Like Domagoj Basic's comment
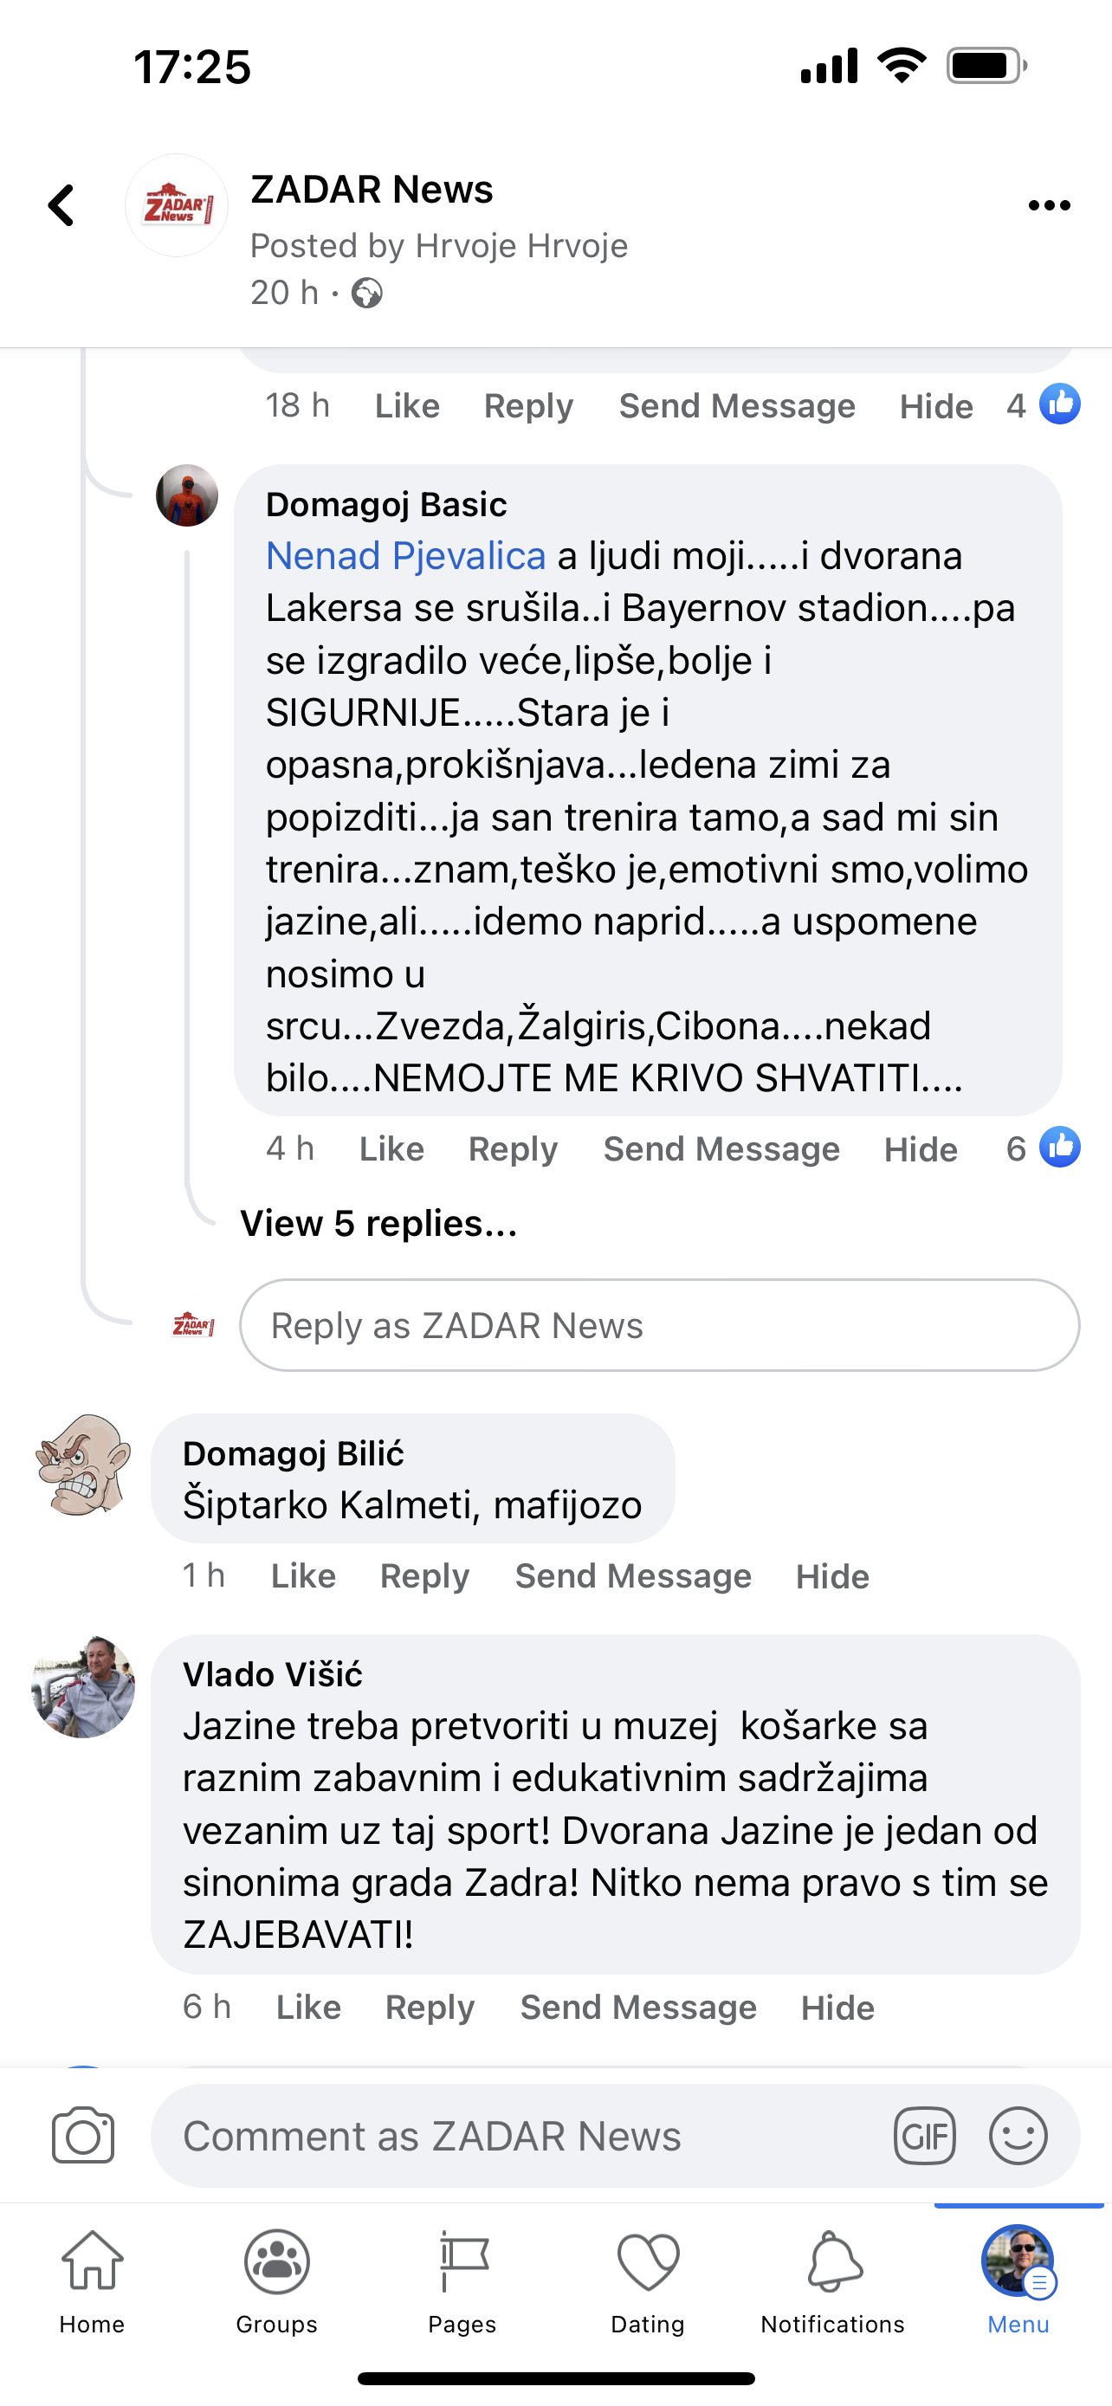 coord(391,1148)
